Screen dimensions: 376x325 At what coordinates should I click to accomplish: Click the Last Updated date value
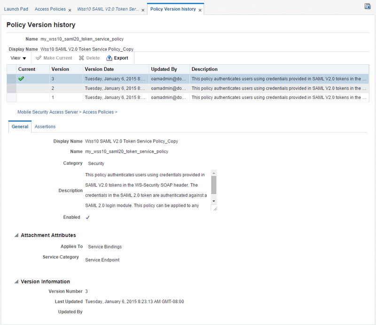(x=134, y=302)
